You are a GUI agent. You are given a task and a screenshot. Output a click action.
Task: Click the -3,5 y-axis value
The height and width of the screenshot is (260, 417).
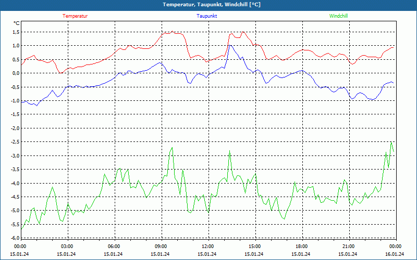tap(15, 170)
